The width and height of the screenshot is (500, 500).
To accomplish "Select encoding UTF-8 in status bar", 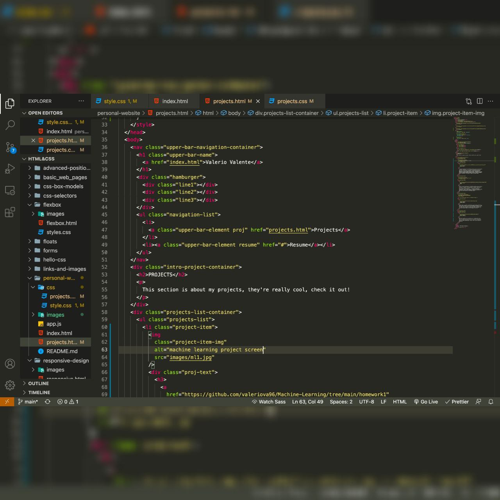I will click(x=366, y=402).
